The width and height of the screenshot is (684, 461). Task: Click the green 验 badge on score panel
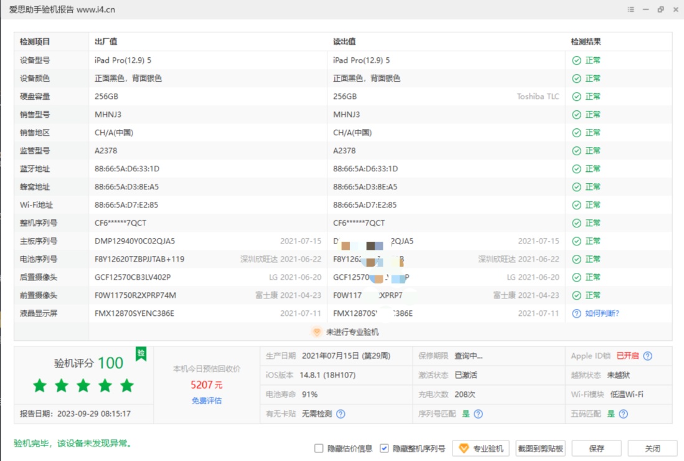coord(141,354)
